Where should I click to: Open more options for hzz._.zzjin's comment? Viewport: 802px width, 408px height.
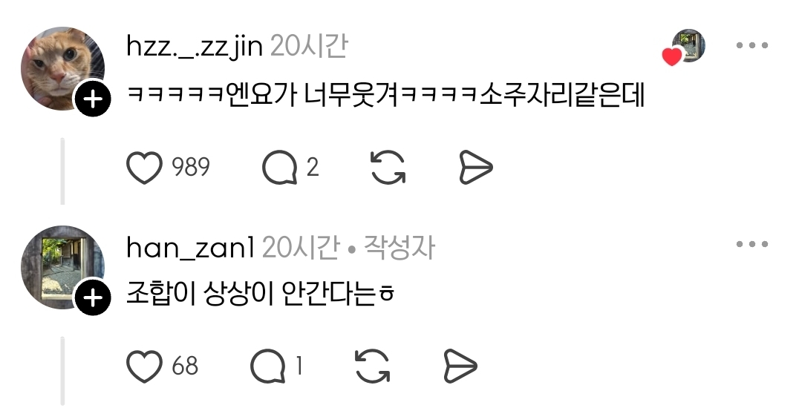click(x=752, y=45)
